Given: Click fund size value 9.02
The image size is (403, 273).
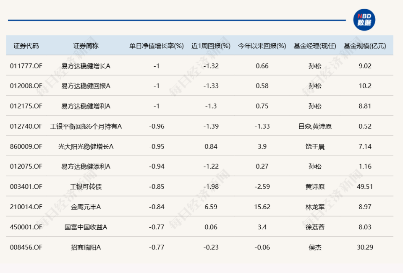Looking at the screenshot, I should 365,66.
